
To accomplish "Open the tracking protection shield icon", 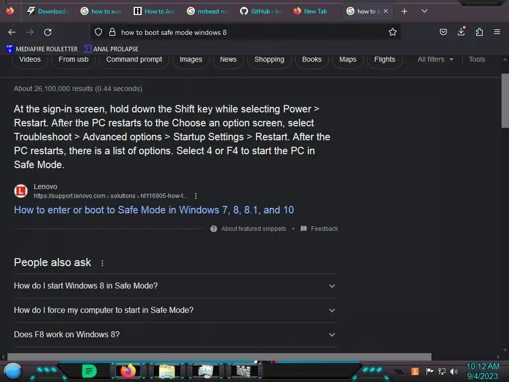I will pos(98,32).
